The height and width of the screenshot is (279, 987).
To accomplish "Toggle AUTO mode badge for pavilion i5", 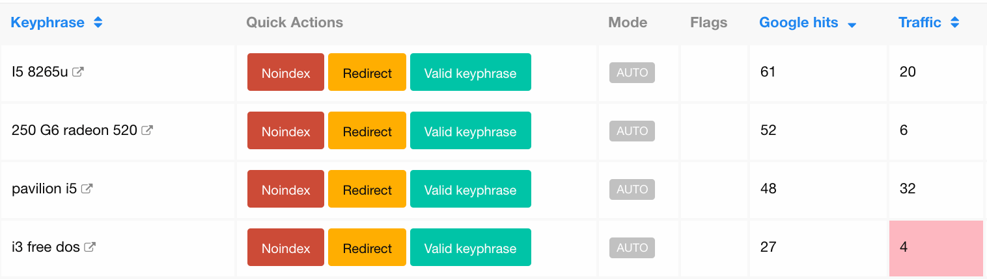I will pyautogui.click(x=632, y=189).
